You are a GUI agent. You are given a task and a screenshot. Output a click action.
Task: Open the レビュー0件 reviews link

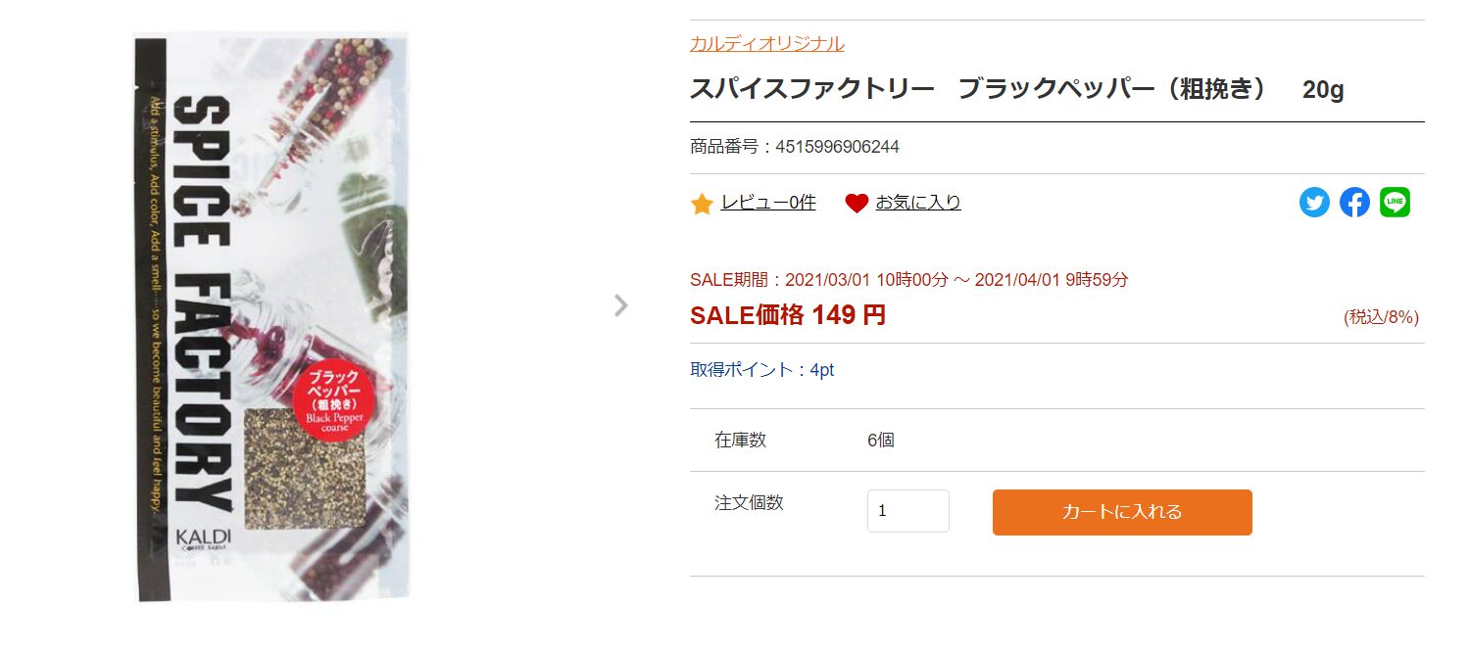768,203
